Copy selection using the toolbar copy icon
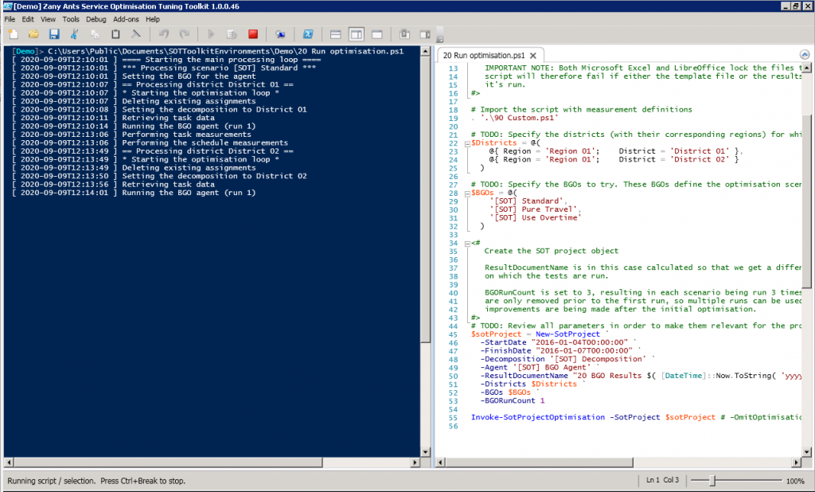 (x=95, y=34)
